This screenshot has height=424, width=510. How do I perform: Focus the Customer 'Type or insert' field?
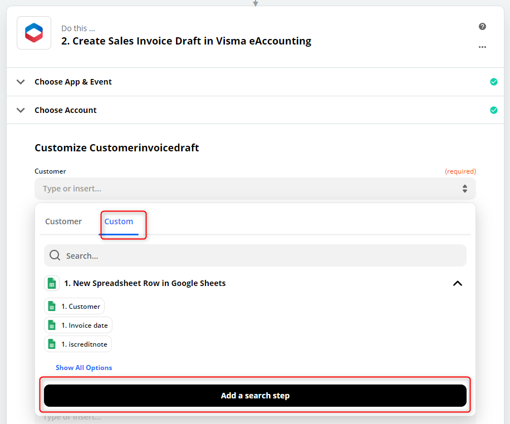[x=245, y=189]
